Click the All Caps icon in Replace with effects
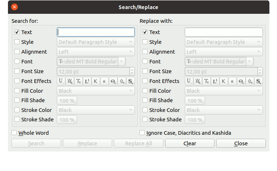Screen dimensions: 277x171 [224, 81]
